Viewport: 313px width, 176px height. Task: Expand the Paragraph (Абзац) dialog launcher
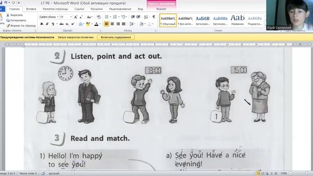pyautogui.click(x=156, y=30)
